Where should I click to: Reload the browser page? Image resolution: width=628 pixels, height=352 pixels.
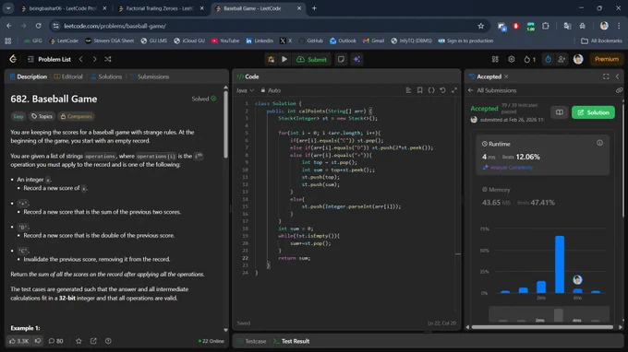(38, 26)
